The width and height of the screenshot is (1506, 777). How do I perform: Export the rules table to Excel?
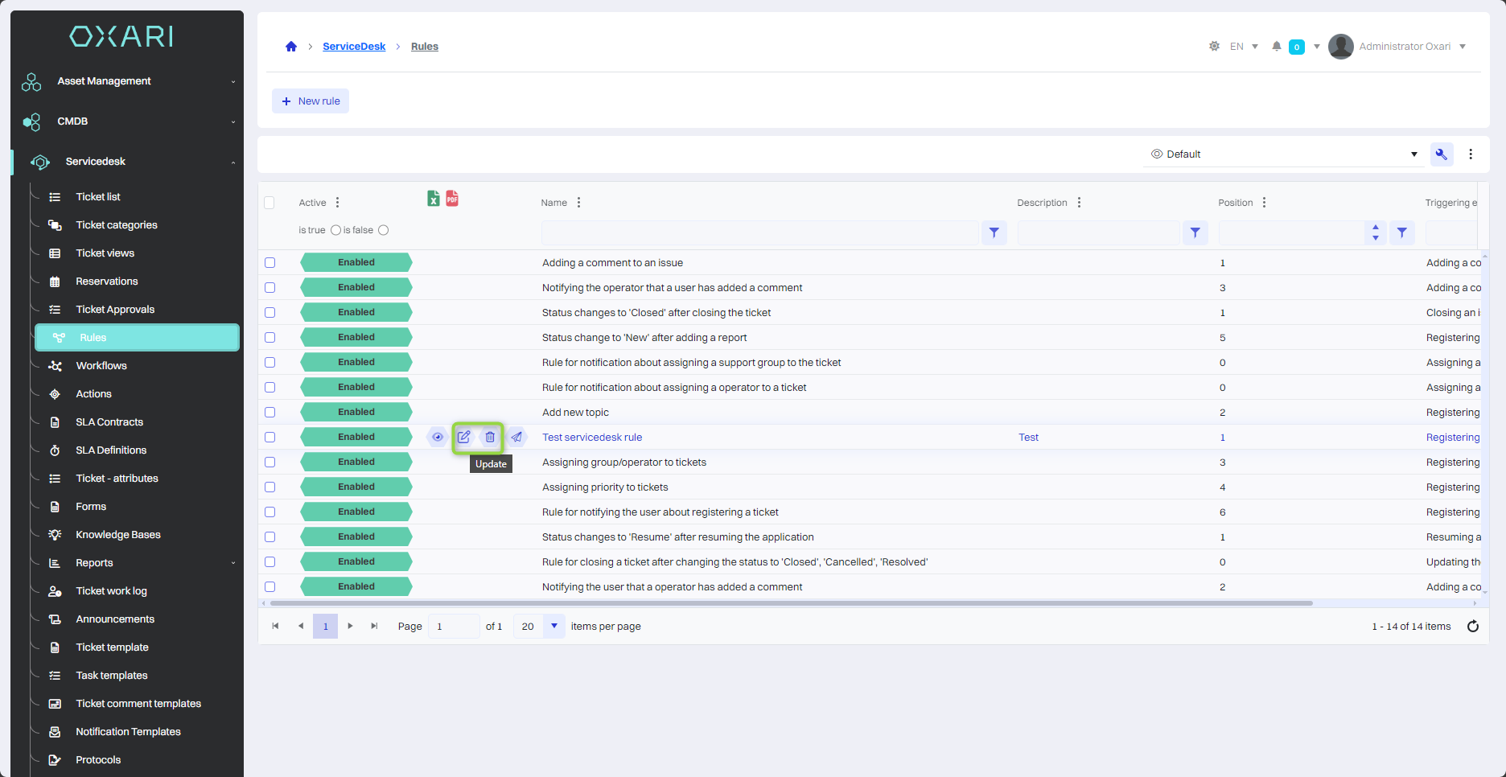[434, 199]
